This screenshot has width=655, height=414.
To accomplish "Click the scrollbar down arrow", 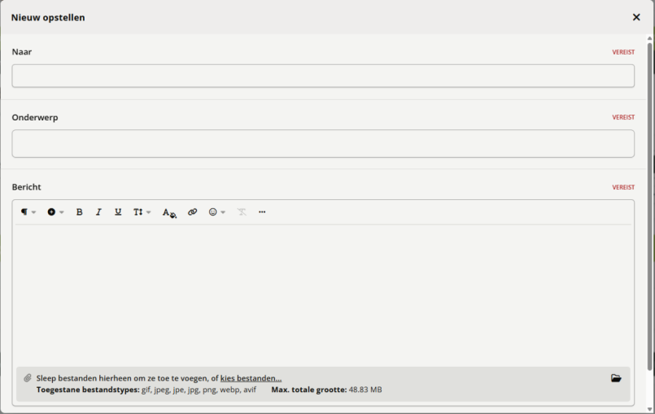I will pyautogui.click(x=650, y=409).
